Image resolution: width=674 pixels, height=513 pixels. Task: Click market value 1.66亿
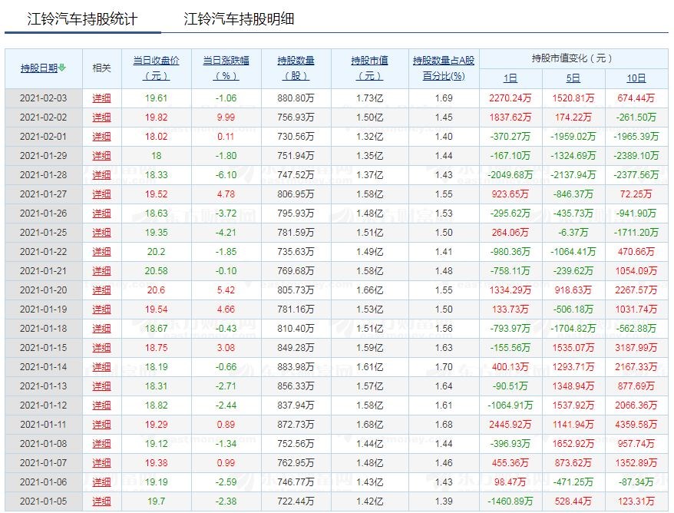[370, 290]
